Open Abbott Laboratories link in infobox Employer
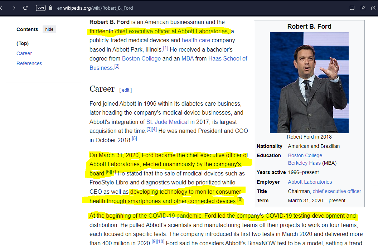The width and height of the screenshot is (378, 246). click(x=310, y=182)
